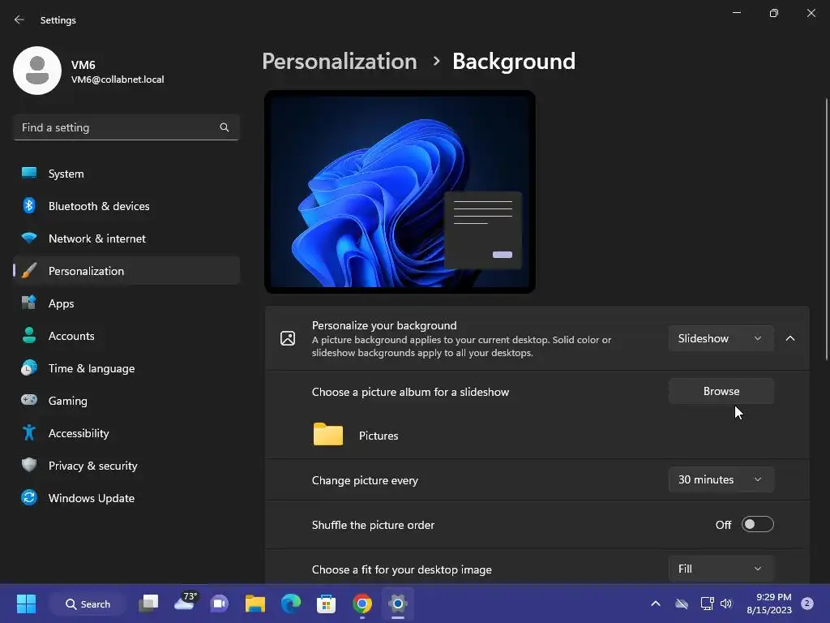Click the Windows Update sync icon
830x623 pixels.
[29, 497]
